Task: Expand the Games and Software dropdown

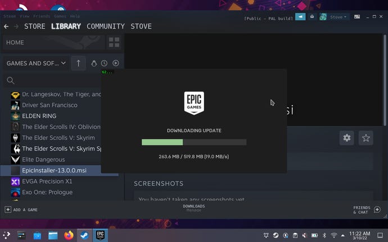Action: (x=36, y=63)
